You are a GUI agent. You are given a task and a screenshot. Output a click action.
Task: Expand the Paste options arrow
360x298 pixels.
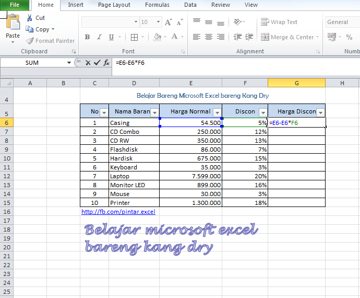coord(13,42)
